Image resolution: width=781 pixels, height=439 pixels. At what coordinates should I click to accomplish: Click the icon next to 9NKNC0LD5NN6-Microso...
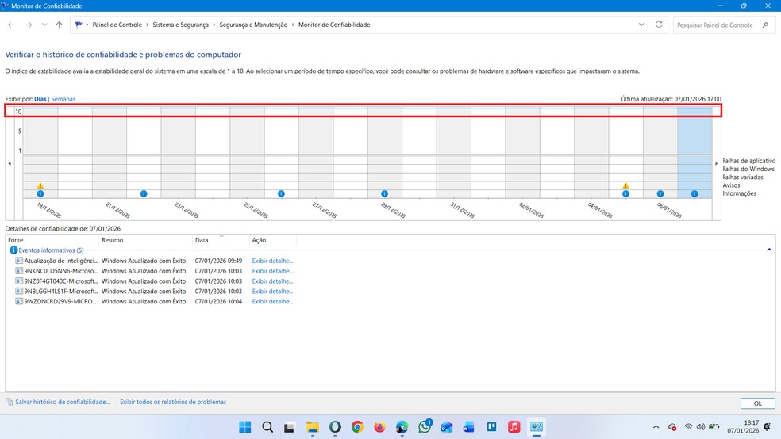click(19, 271)
